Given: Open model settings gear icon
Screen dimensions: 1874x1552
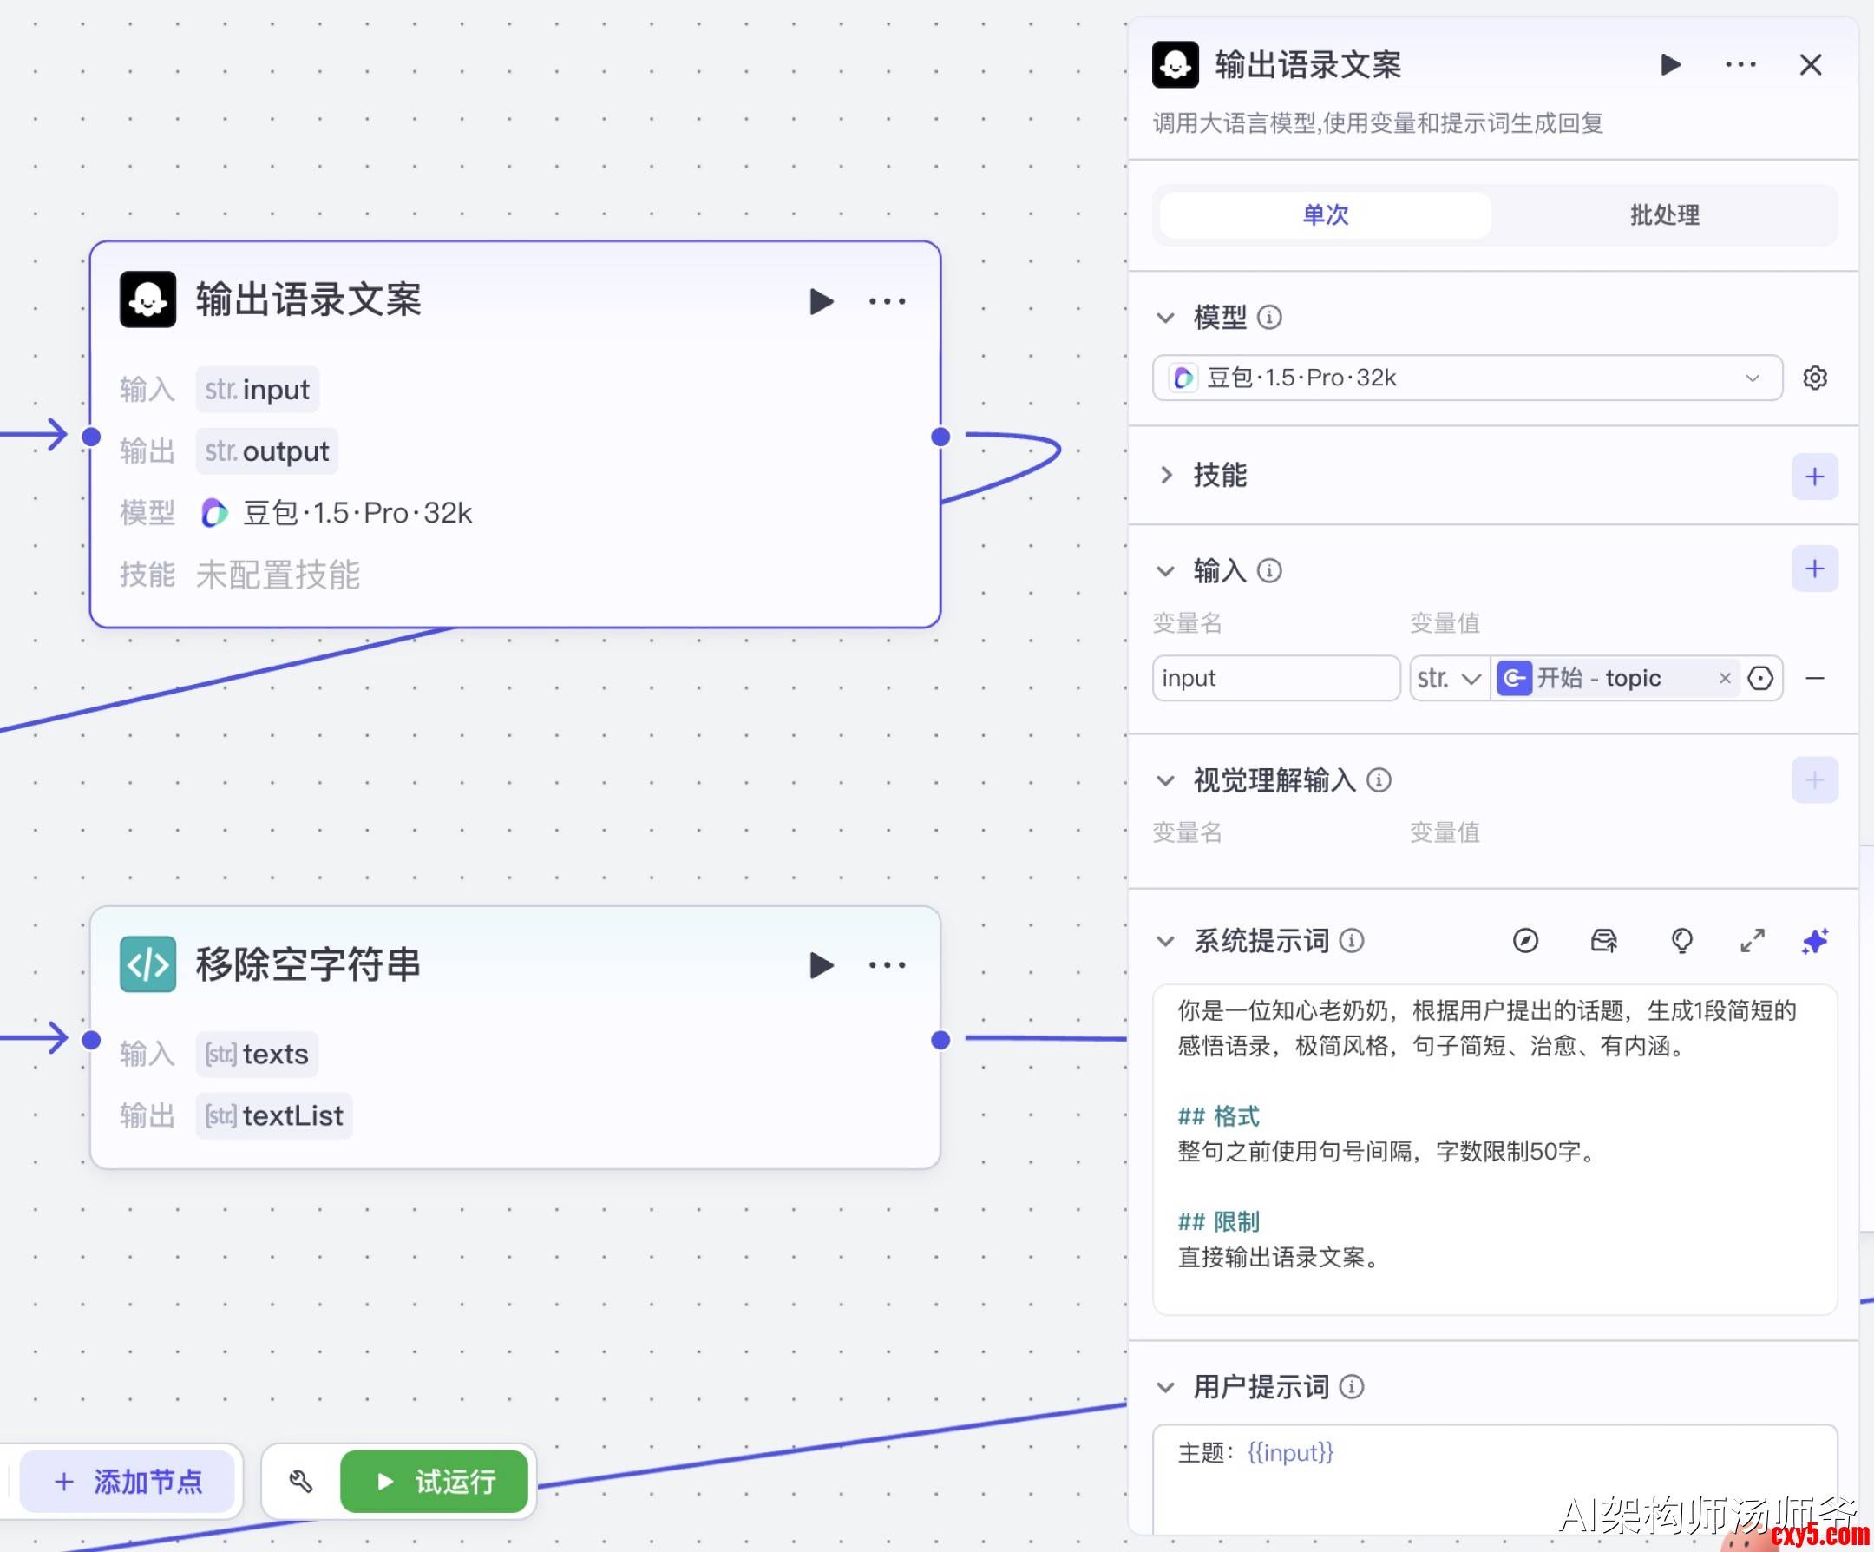Looking at the screenshot, I should 1814,378.
